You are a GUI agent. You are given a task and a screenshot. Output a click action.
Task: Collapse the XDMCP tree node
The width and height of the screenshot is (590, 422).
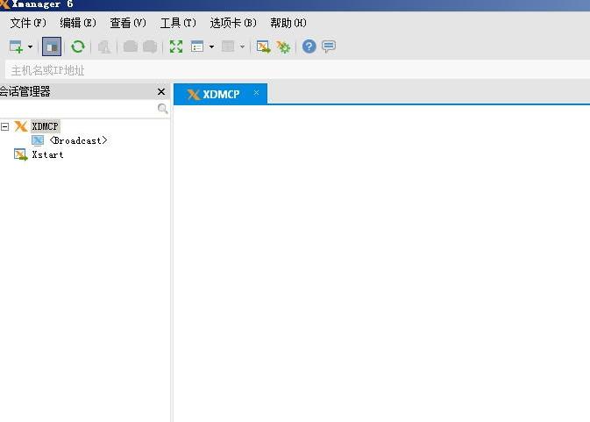pyautogui.click(x=5, y=126)
